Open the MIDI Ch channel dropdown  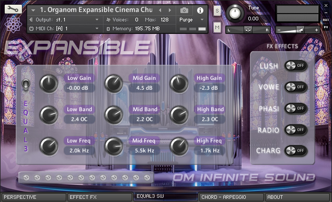pyautogui.click(x=63, y=29)
